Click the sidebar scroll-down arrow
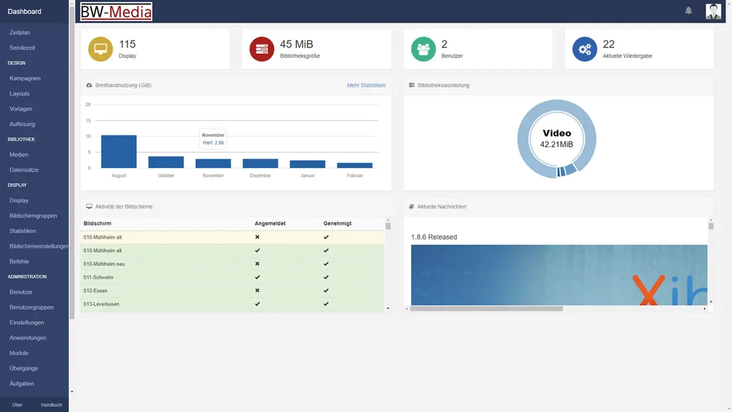This screenshot has width=732, height=412. point(72,392)
